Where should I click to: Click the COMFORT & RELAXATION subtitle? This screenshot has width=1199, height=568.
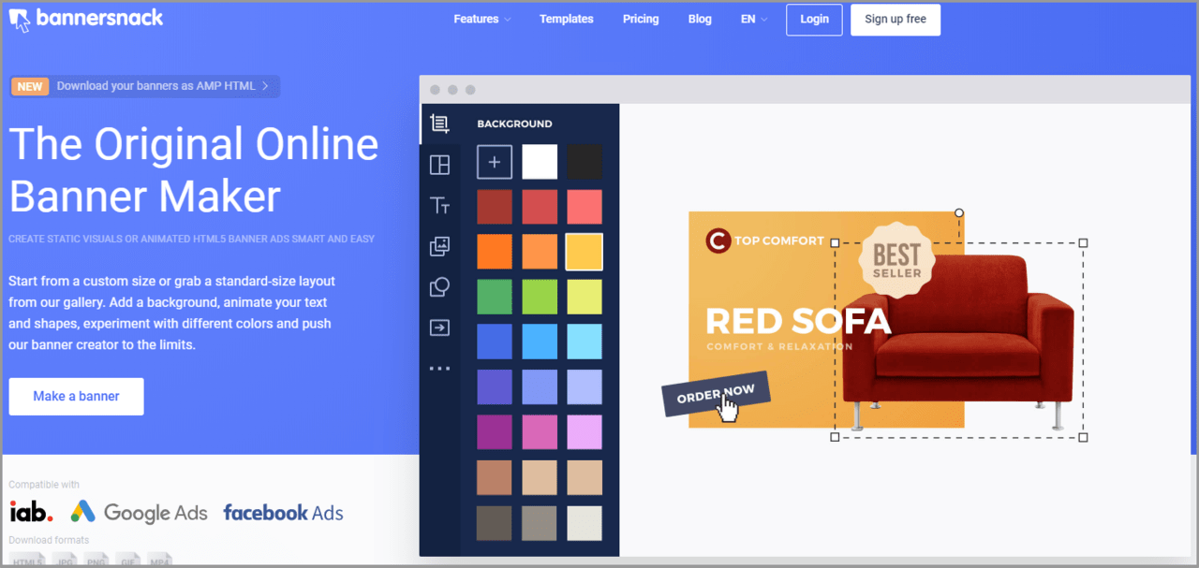coord(779,347)
